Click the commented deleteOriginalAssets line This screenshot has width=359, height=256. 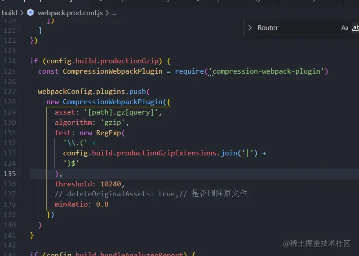[x=151, y=194]
